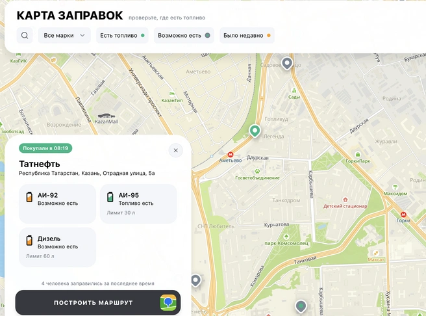This screenshot has width=426, height=316.
Task: Click the Максидом store icon
Action: click(395, 187)
